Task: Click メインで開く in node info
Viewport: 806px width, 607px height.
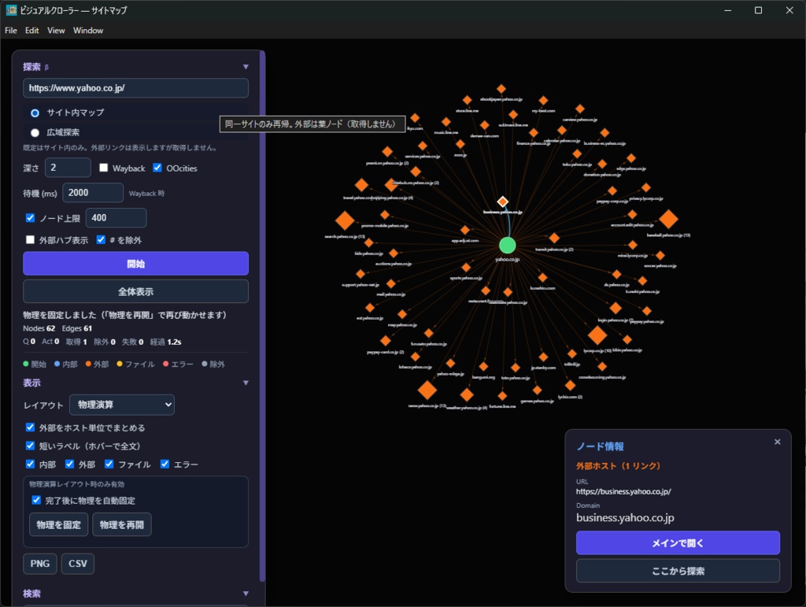Action: [x=678, y=542]
